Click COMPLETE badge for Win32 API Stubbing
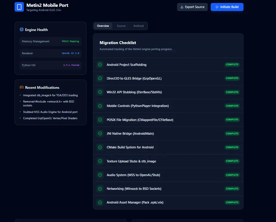The height and width of the screenshot is (222, 276). click(232, 92)
